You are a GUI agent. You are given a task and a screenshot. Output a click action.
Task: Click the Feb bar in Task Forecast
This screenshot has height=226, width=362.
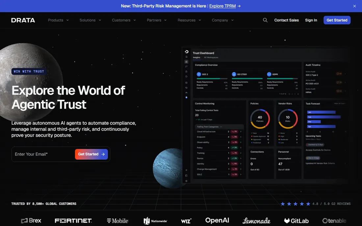click(x=324, y=117)
